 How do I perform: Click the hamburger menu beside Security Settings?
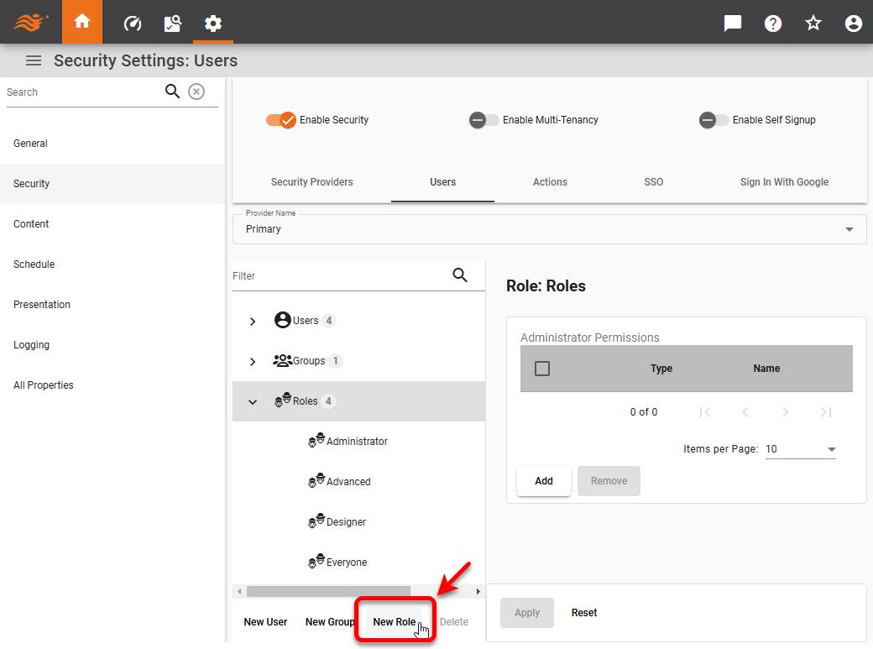point(33,60)
